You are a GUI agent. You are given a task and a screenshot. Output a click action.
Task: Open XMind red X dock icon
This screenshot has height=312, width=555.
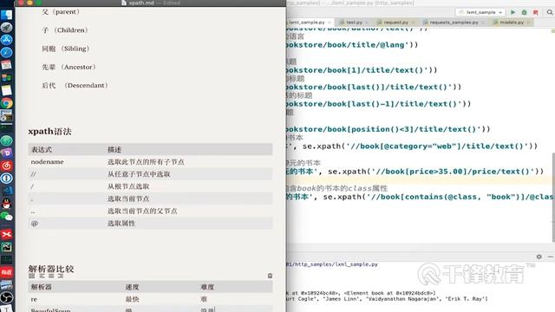(6, 234)
